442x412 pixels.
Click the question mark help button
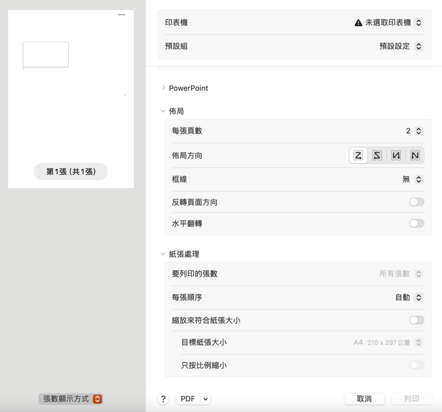(163, 399)
